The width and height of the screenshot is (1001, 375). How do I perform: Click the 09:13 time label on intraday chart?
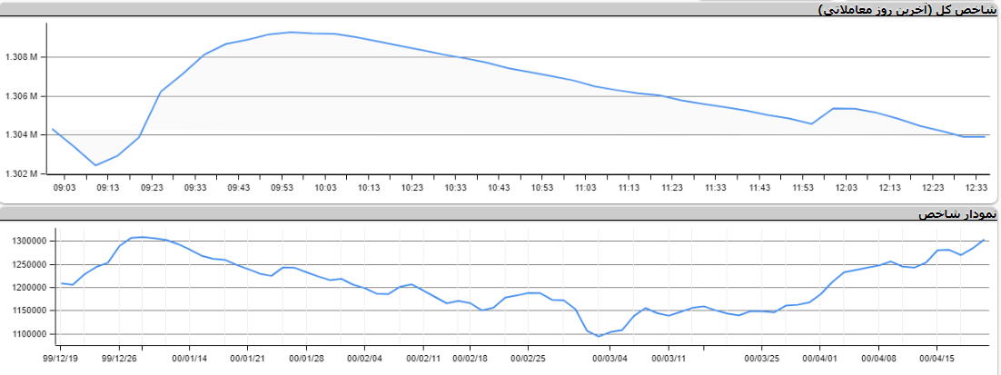click(108, 187)
